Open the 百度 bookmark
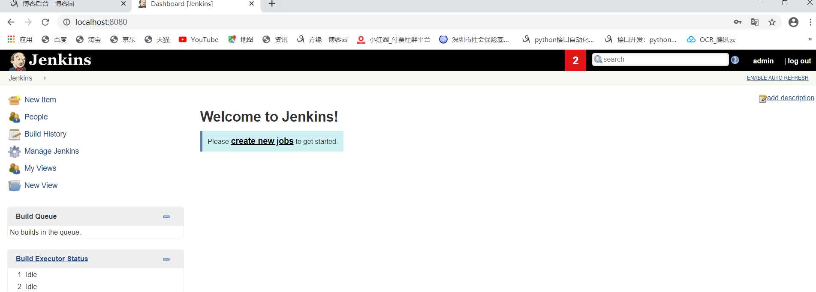816x292 pixels. point(54,39)
